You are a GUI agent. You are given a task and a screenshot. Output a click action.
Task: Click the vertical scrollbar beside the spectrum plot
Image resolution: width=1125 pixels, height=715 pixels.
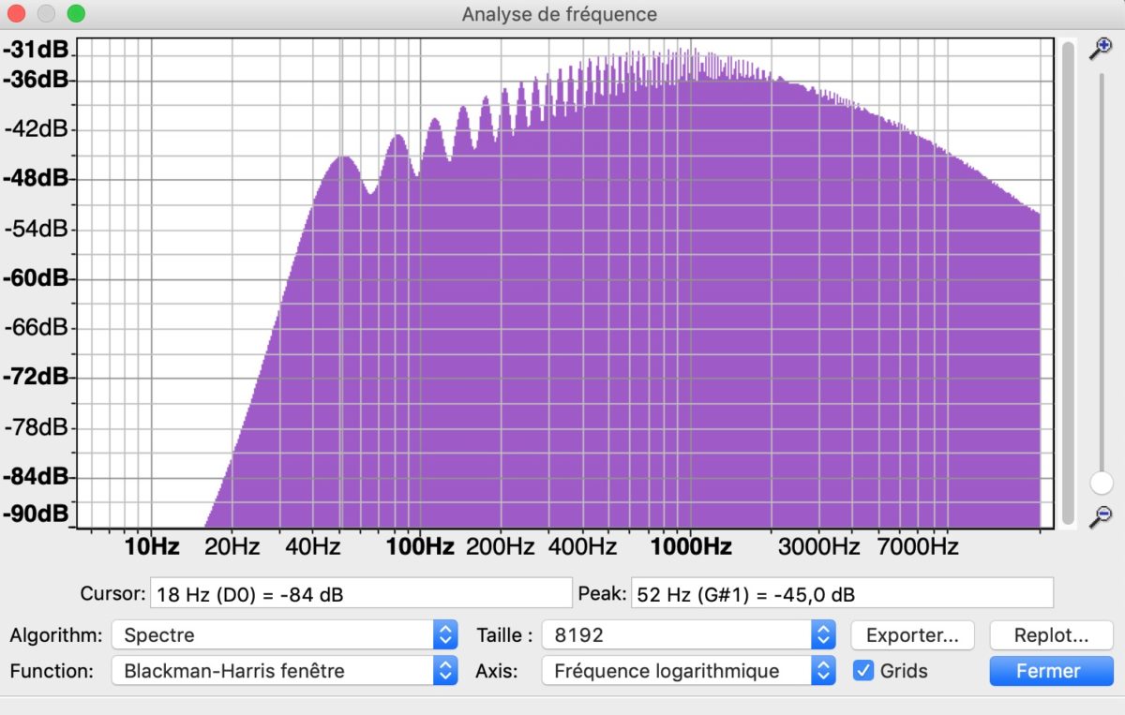tap(1068, 282)
